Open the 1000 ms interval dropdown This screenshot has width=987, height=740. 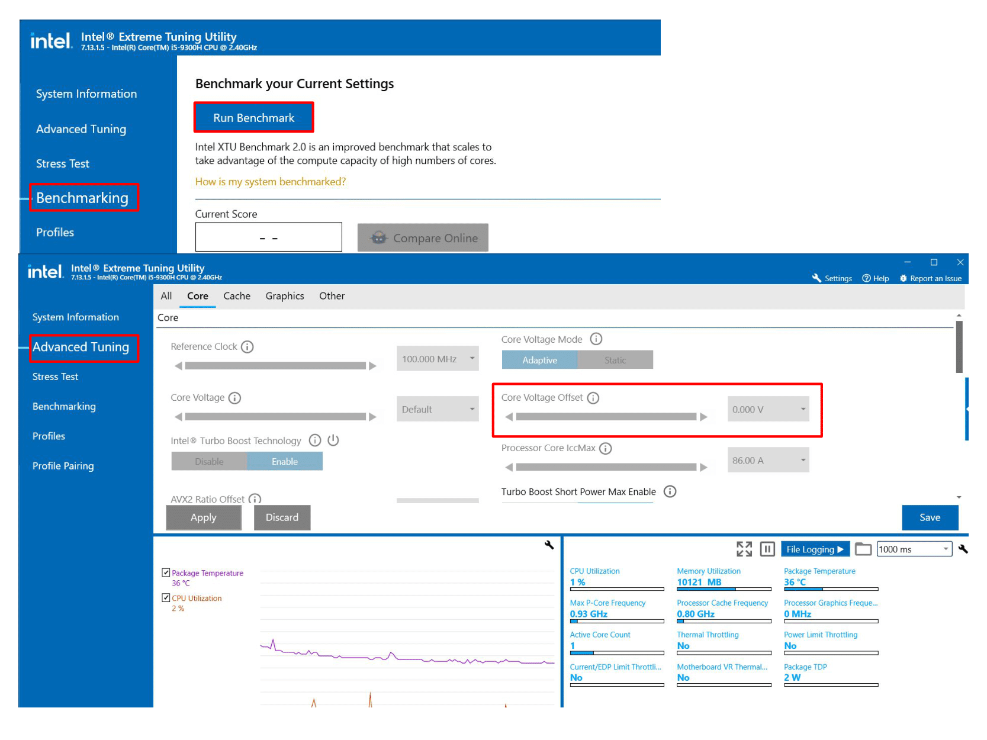tap(914, 549)
